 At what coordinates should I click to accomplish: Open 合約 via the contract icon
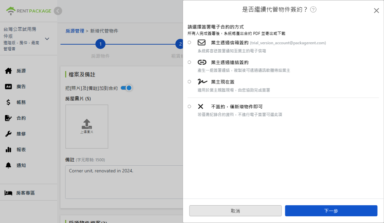pos(8,118)
